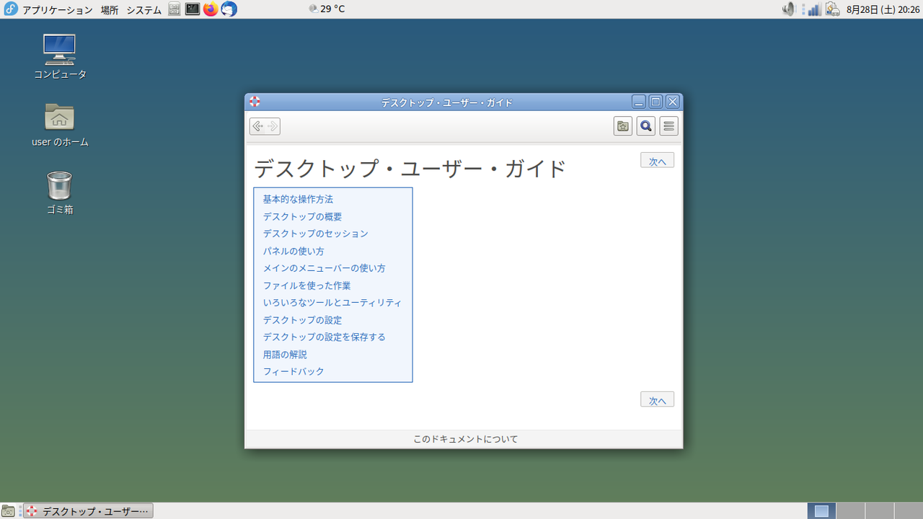The width and height of the screenshot is (923, 519).
Task: Close the デスクトップ・ユーザー・ガイド window
Action: (672, 102)
